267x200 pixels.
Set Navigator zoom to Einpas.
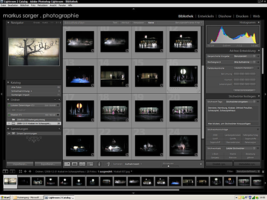[x=37, y=22]
